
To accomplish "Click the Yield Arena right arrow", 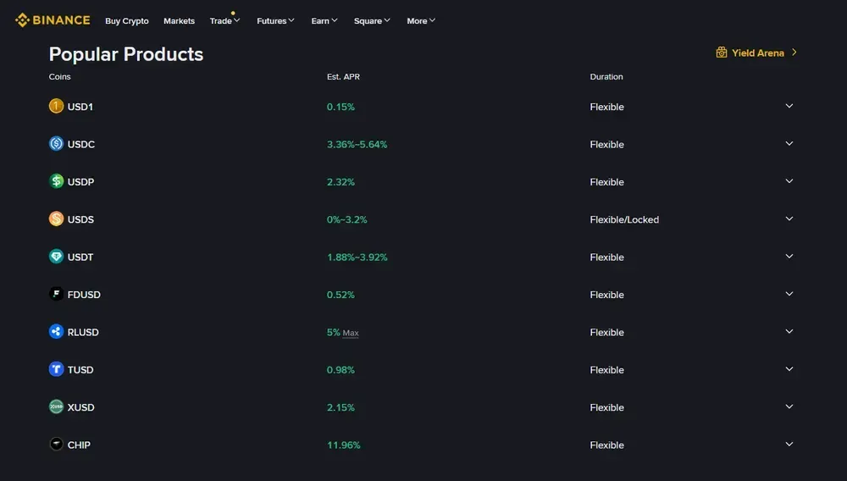I will tap(794, 53).
